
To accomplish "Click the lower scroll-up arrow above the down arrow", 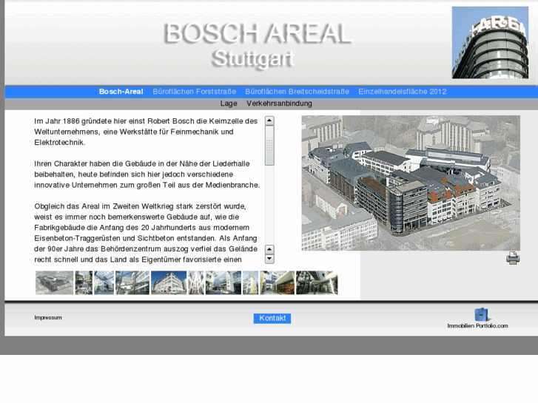I will pos(269,249).
